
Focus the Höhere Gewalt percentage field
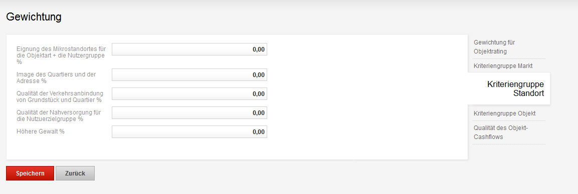tap(189, 132)
